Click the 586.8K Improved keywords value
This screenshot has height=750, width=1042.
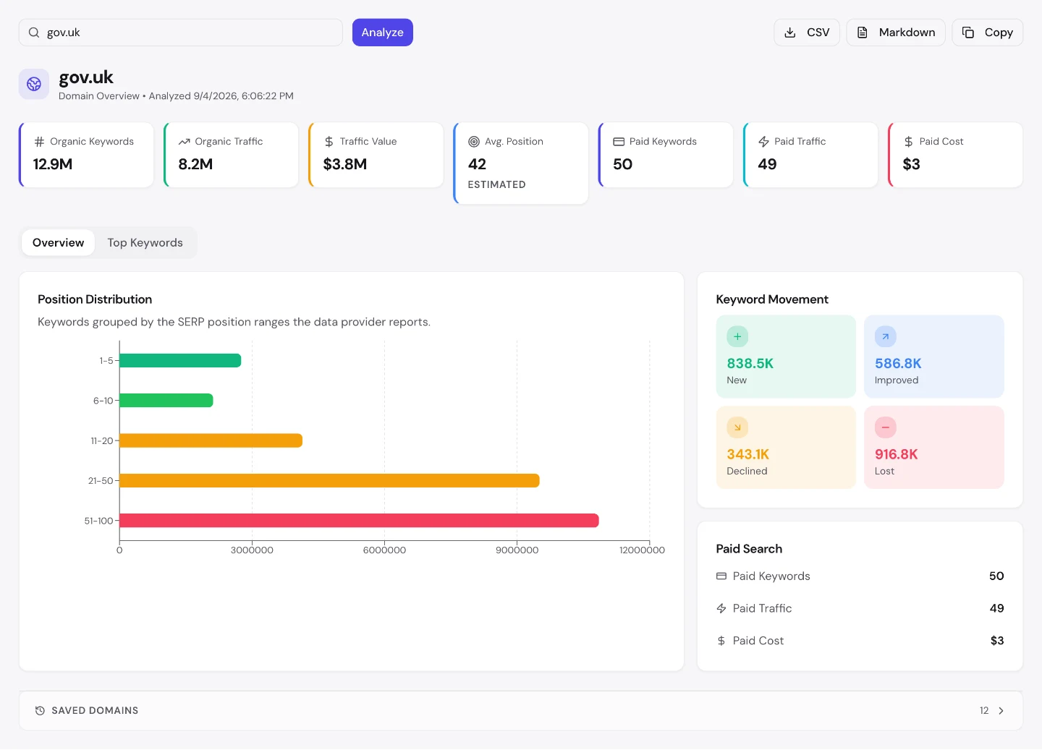pos(898,364)
